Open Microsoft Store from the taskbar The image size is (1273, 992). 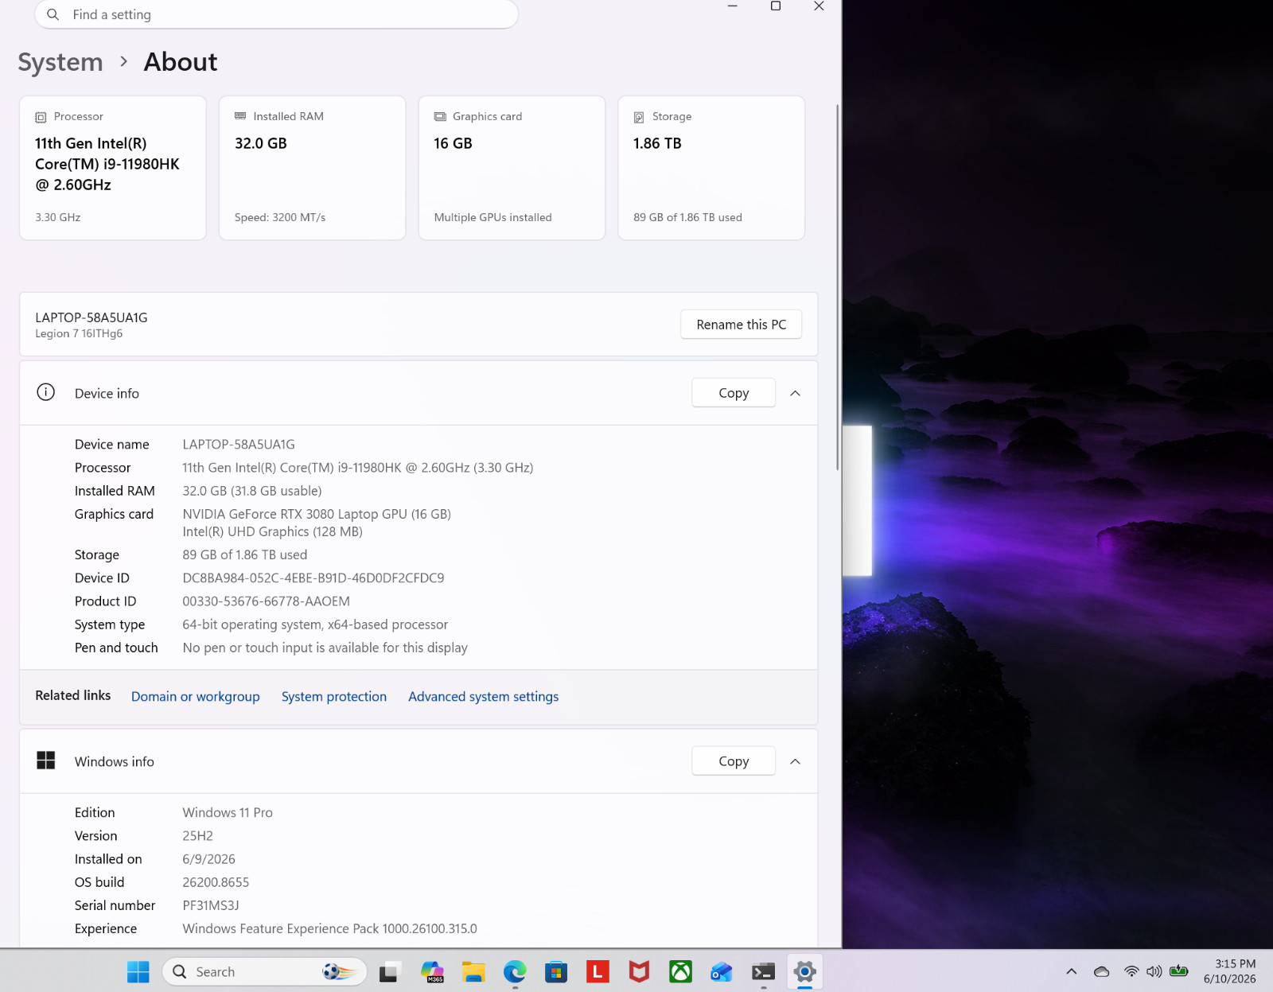click(556, 971)
